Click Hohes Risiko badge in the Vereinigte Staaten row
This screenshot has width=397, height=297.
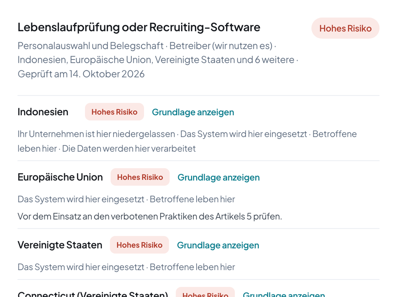pos(140,245)
